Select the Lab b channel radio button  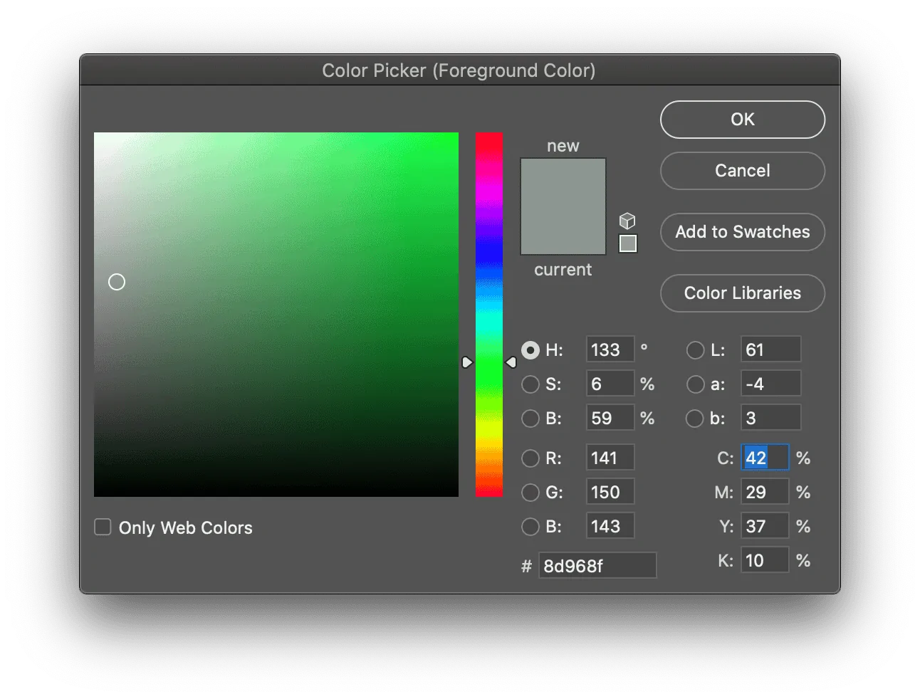point(695,418)
